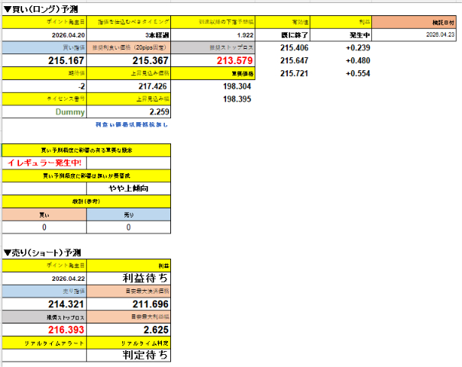
Task: Select important price 198.395
Action: 237,99
